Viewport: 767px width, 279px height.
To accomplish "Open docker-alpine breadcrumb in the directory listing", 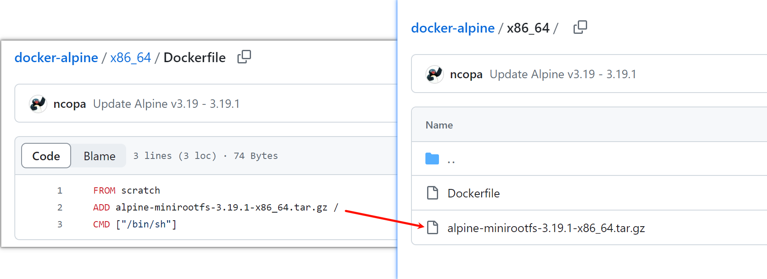I will [452, 28].
